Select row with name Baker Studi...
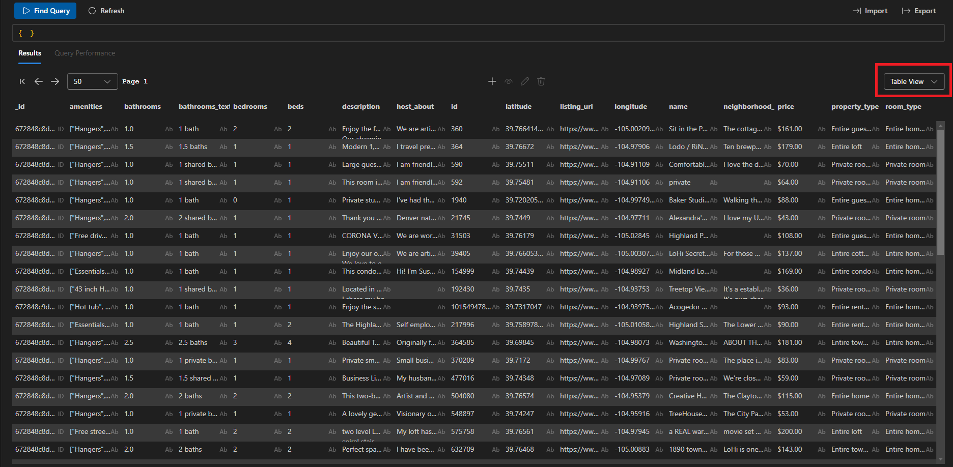Image resolution: width=953 pixels, height=467 pixels. pyautogui.click(x=688, y=200)
